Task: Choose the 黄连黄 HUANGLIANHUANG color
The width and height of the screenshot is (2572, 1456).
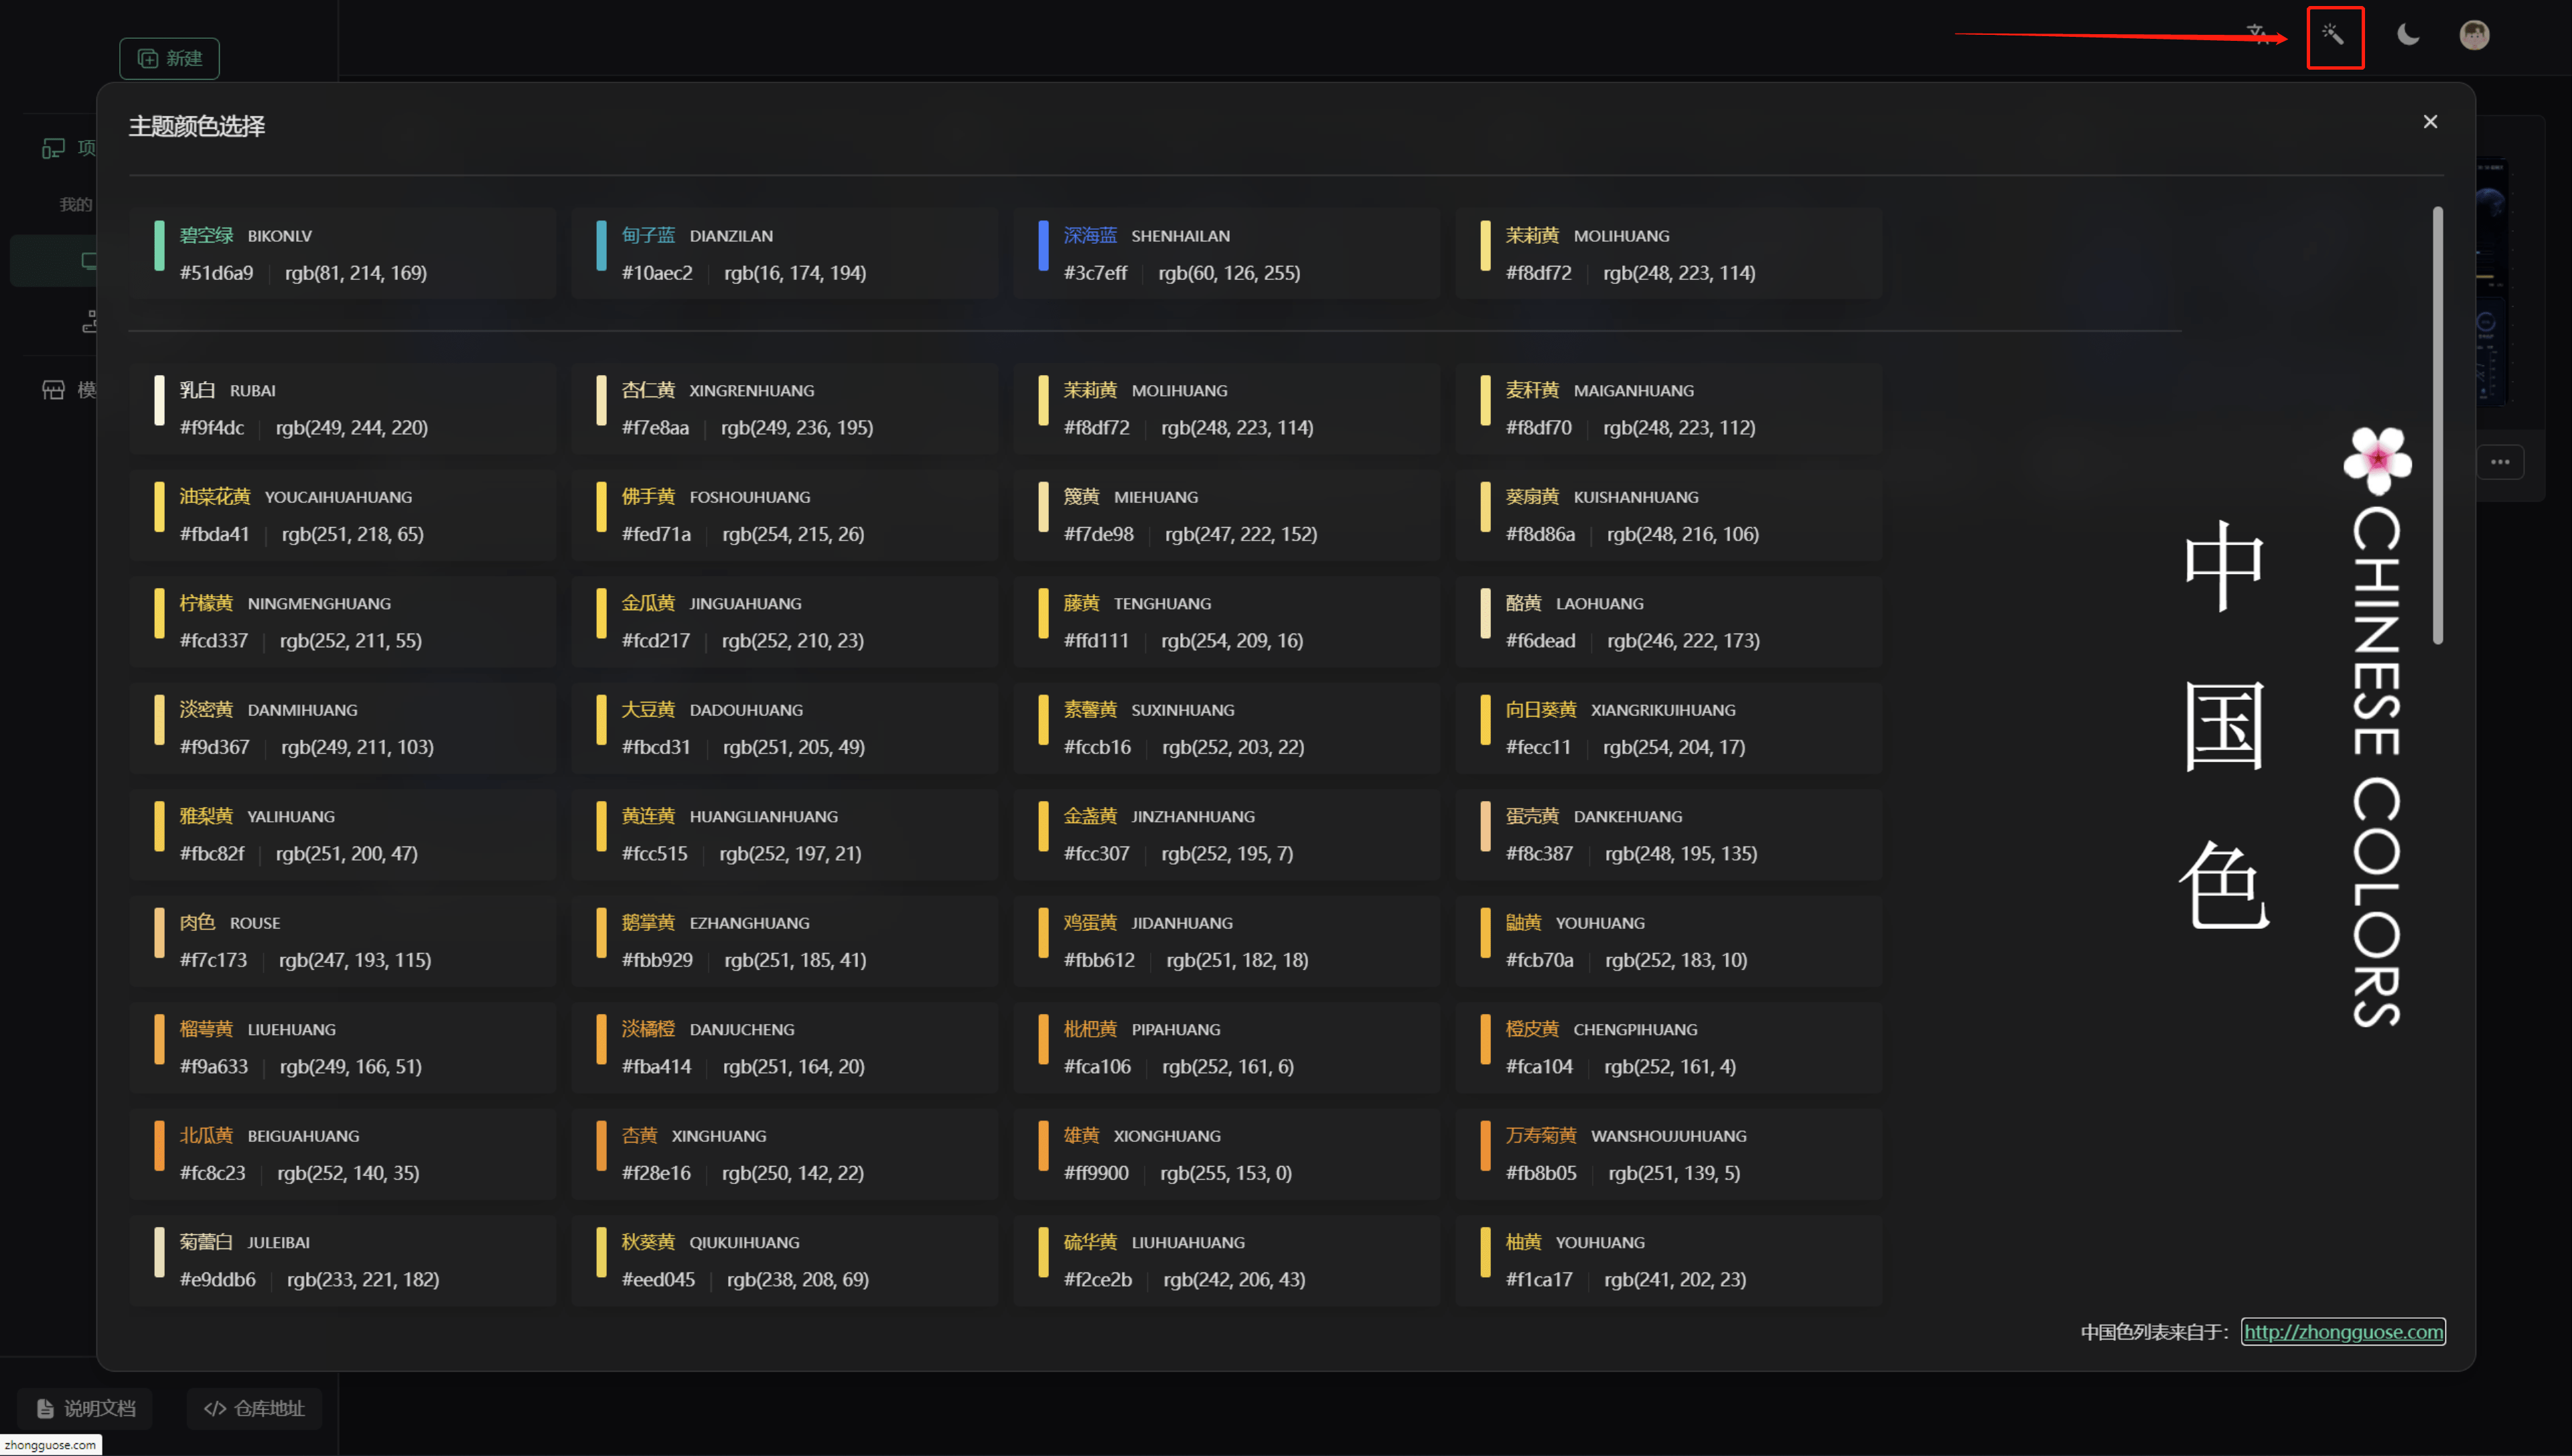Action: coord(784,834)
